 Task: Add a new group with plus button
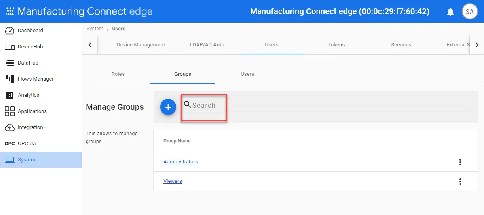tap(168, 107)
